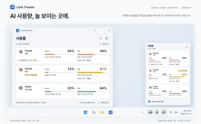This screenshot has width=201, height=124.
Task: Refresh usage in the main Limit Tracker window
Action: coord(101,38)
